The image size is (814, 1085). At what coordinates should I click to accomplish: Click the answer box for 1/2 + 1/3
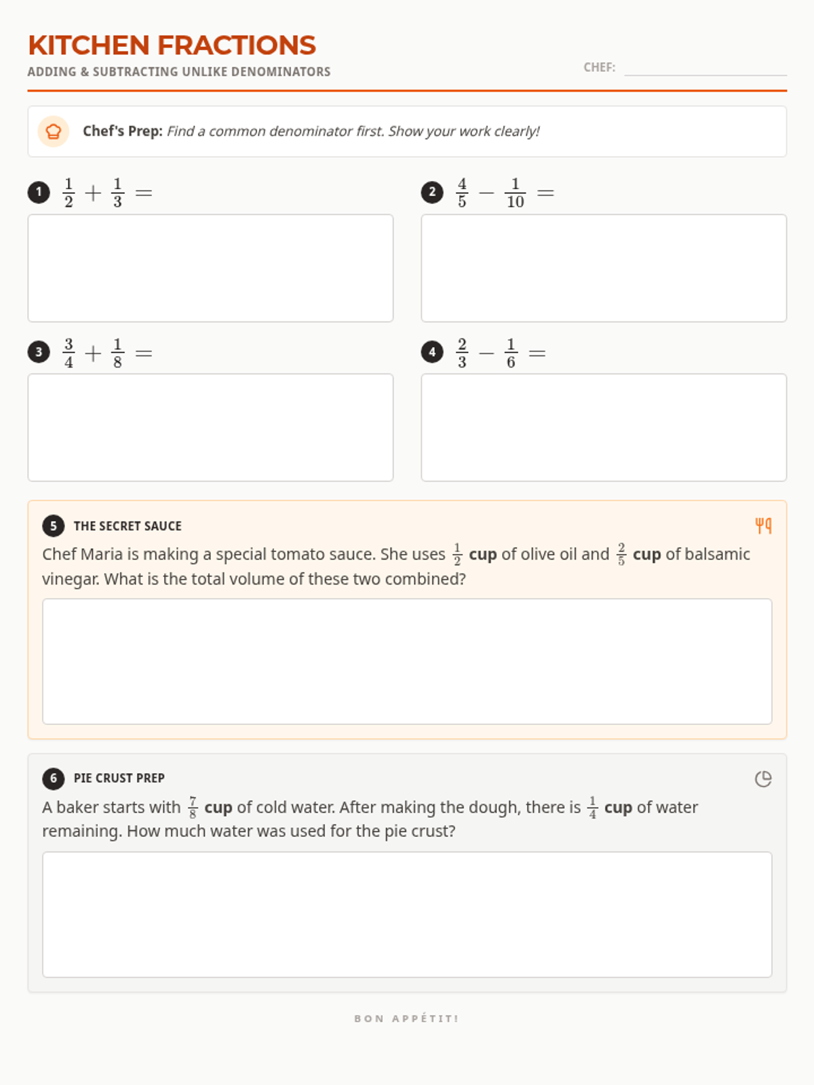point(210,268)
